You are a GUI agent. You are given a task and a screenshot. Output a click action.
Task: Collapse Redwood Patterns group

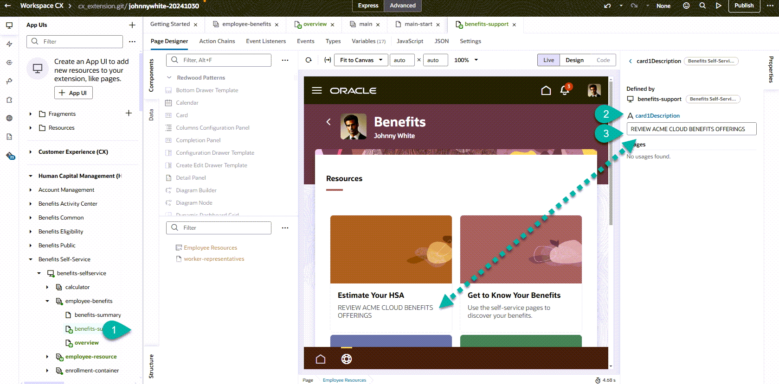[169, 78]
